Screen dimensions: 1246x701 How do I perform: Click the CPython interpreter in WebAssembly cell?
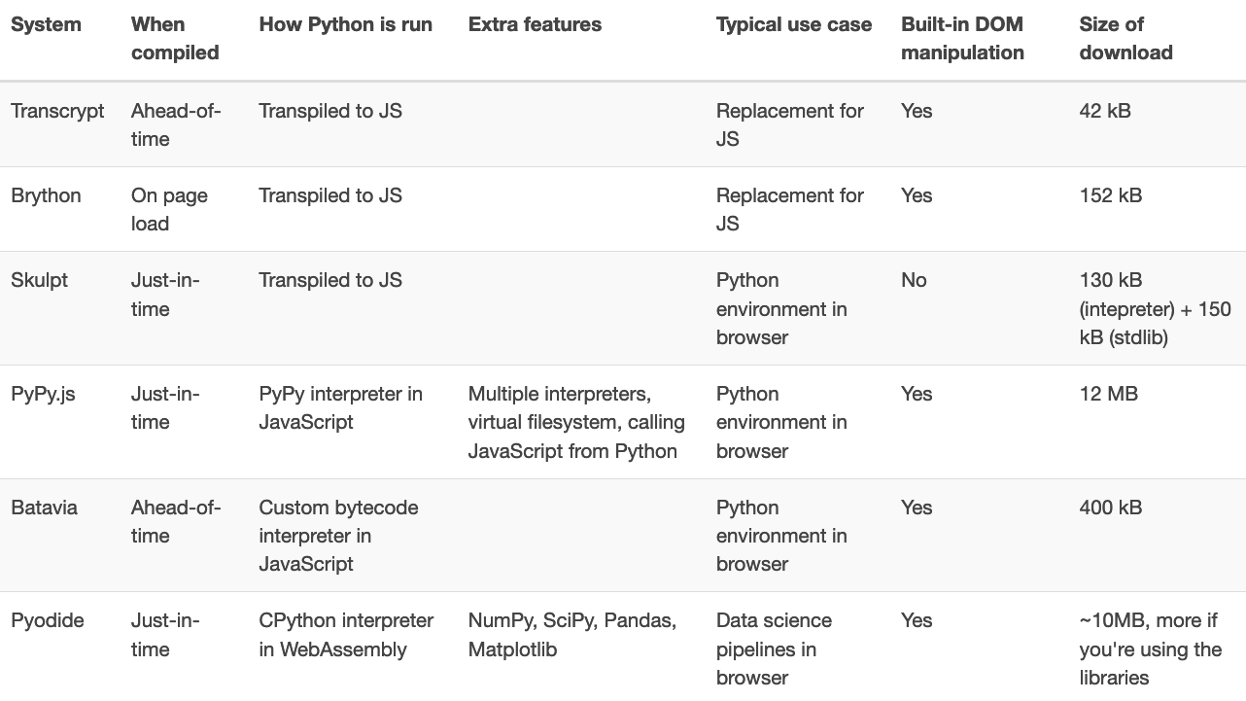[x=346, y=635]
